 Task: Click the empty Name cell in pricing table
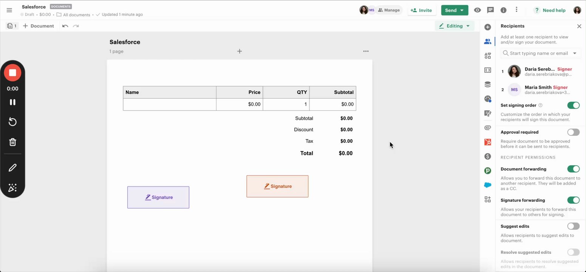(170, 104)
